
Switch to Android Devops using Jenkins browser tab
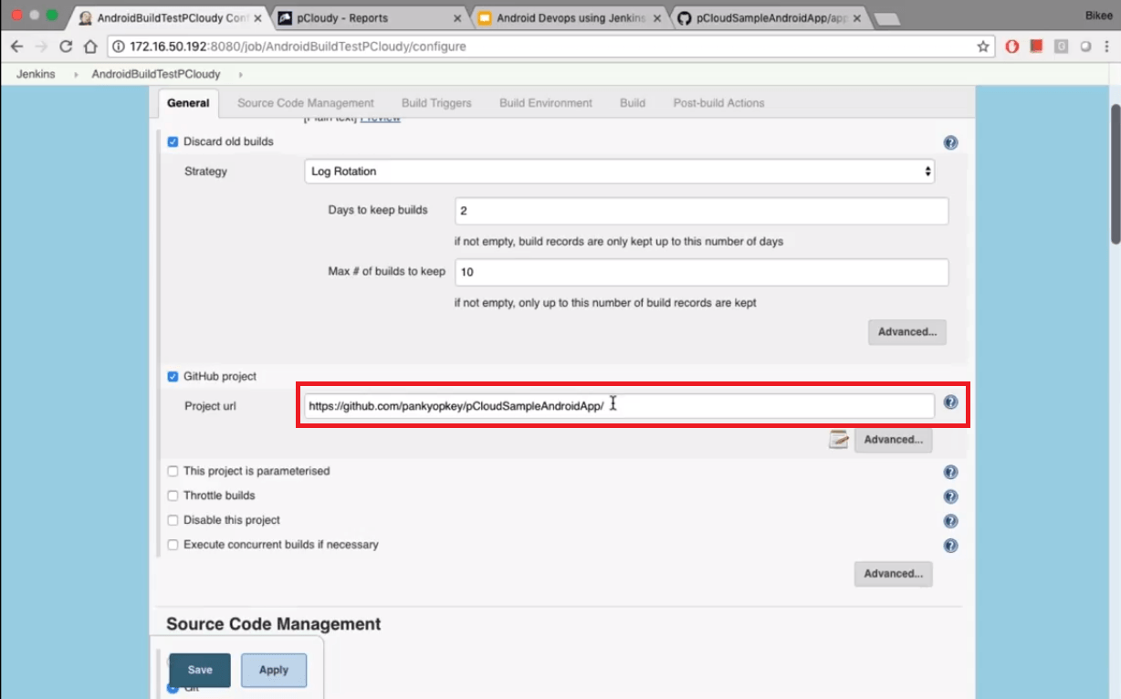571,17
